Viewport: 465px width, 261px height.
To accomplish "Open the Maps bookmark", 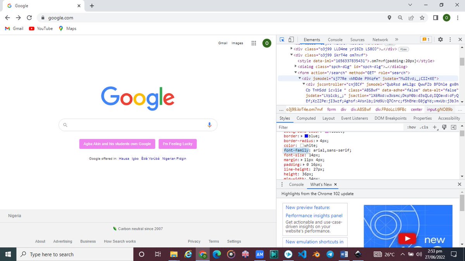I will (x=67, y=28).
